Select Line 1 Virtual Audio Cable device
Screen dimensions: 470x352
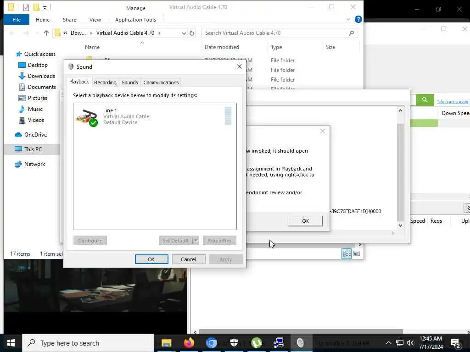[155, 116]
